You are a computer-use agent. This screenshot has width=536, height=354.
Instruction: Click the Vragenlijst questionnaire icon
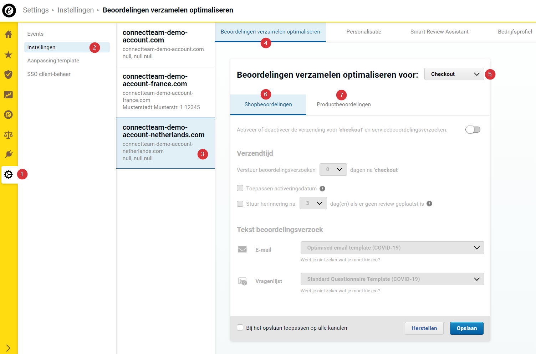click(x=243, y=281)
